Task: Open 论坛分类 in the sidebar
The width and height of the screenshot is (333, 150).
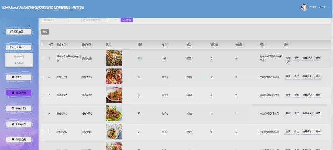Action: coord(19,124)
